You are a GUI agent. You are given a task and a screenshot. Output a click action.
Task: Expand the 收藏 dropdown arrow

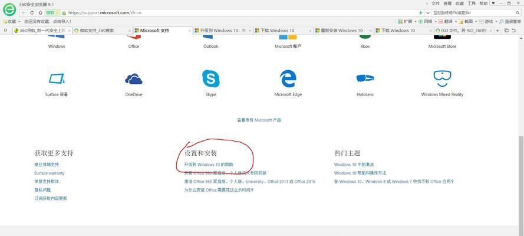coord(19,21)
